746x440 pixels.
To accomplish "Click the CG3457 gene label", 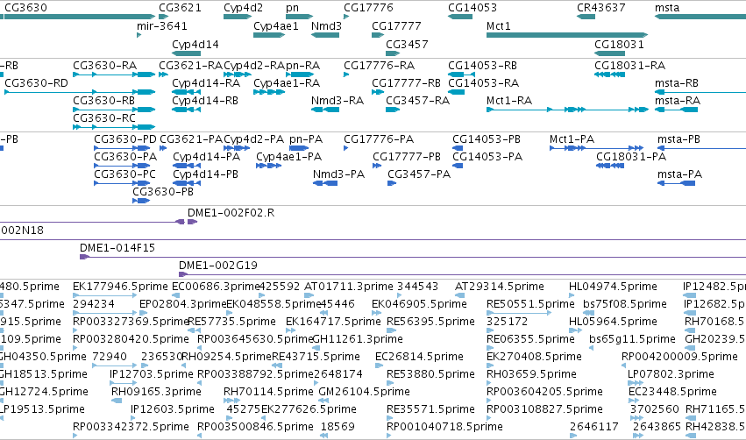I will 407,44.
